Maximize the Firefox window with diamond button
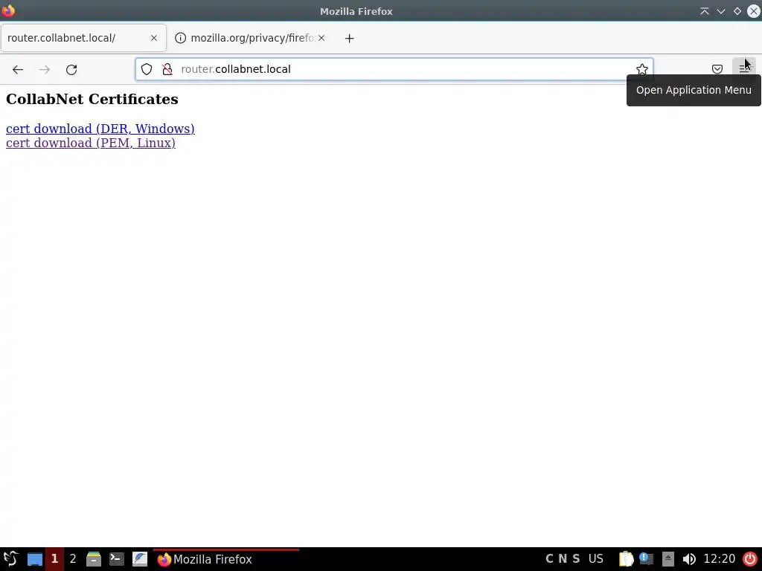 tap(737, 11)
